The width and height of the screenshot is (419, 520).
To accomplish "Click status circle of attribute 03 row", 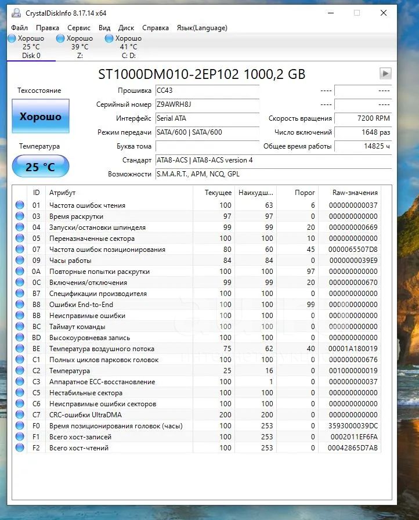I will [x=20, y=216].
